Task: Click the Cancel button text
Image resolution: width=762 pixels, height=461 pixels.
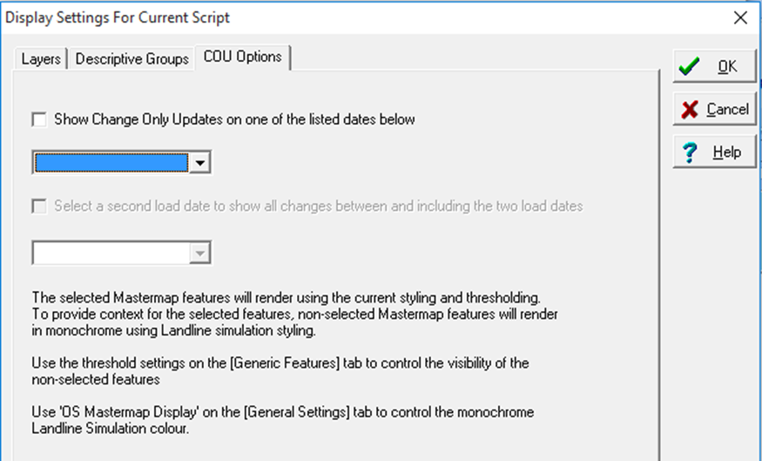Action: (x=727, y=109)
